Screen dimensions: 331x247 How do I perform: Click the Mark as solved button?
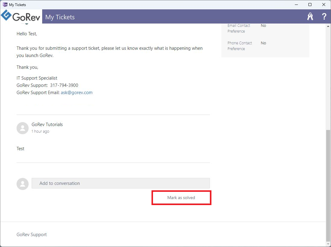tap(181, 198)
